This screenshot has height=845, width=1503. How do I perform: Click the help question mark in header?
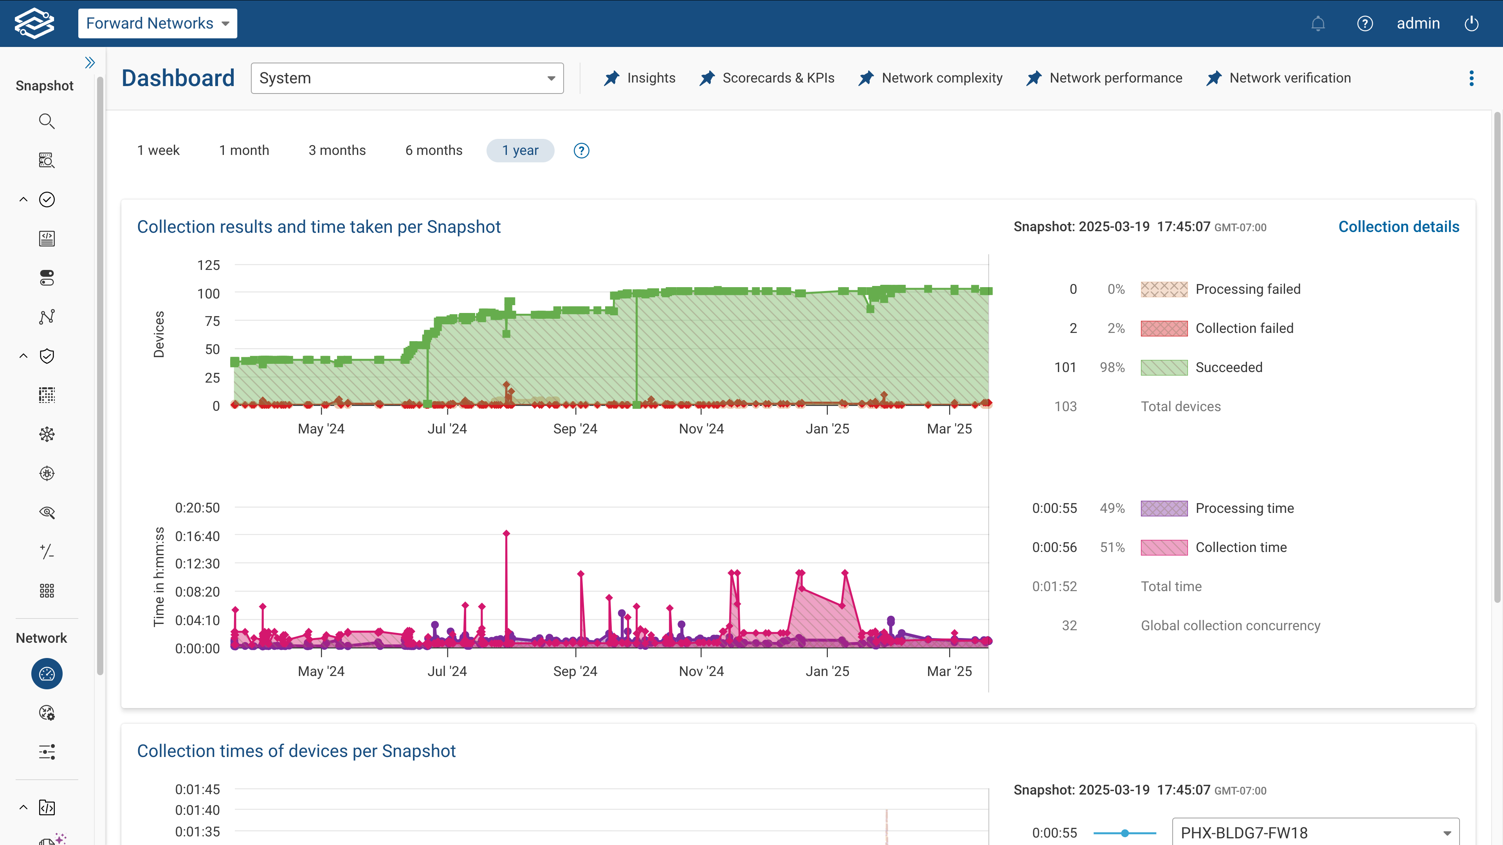point(1365,23)
